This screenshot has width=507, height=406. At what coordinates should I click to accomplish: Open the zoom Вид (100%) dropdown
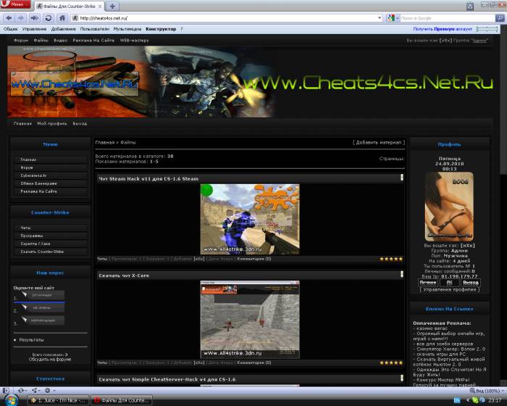487,391
